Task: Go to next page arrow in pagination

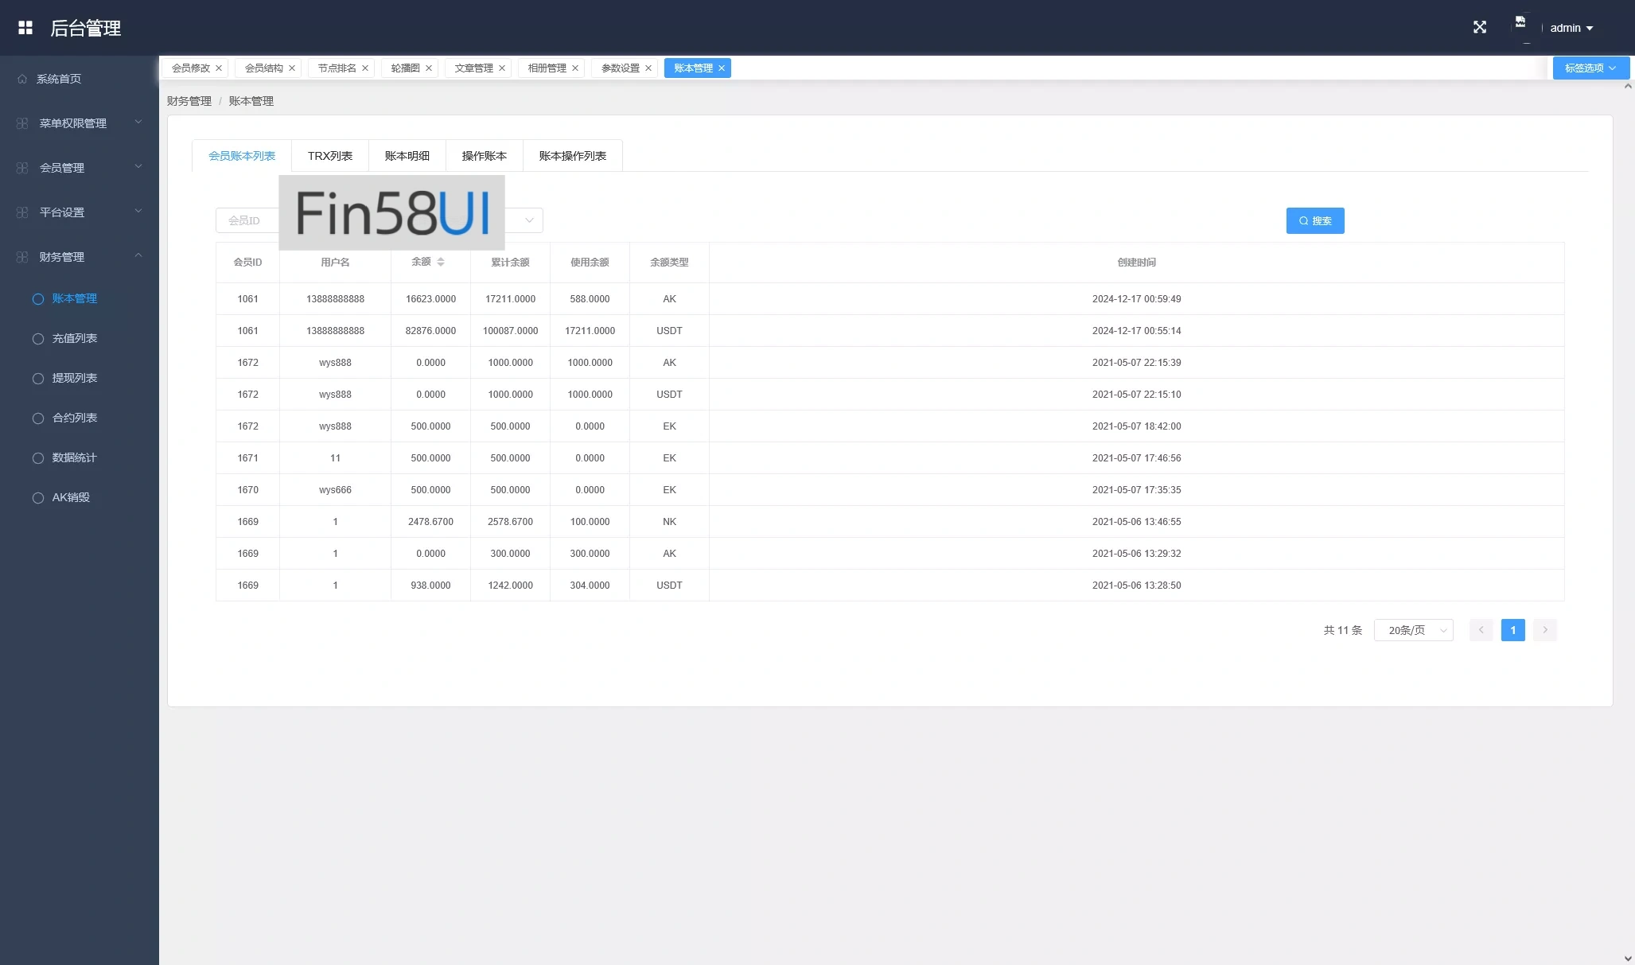Action: click(1544, 630)
